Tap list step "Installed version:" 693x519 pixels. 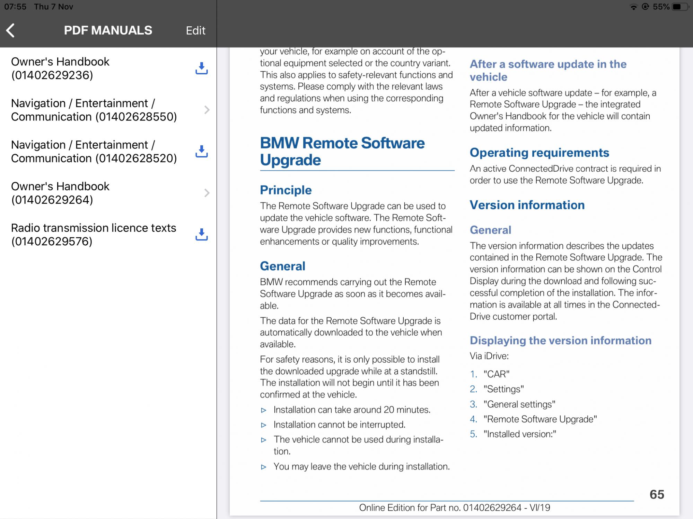click(520, 434)
